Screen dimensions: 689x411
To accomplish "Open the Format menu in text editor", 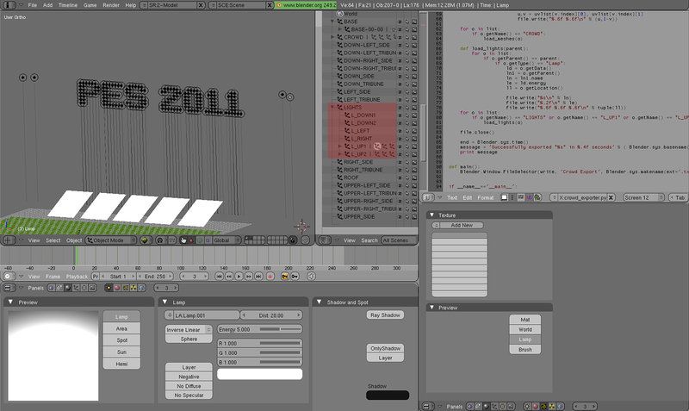I will point(486,198).
